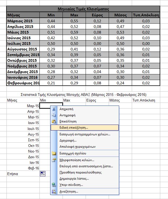Click the Στατιστικά Τιμής Κλεισίματος Μετοχής ΑΒΑΞ heading

click(83, 95)
